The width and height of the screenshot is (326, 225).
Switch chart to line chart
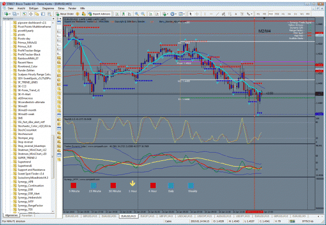129,14
